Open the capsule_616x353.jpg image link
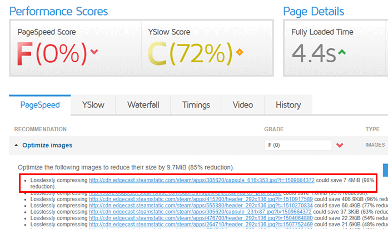The height and width of the screenshot is (229, 388). pos(202,180)
